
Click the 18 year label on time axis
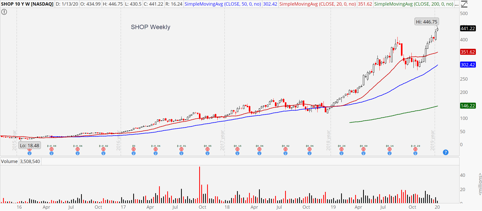click(x=227, y=207)
